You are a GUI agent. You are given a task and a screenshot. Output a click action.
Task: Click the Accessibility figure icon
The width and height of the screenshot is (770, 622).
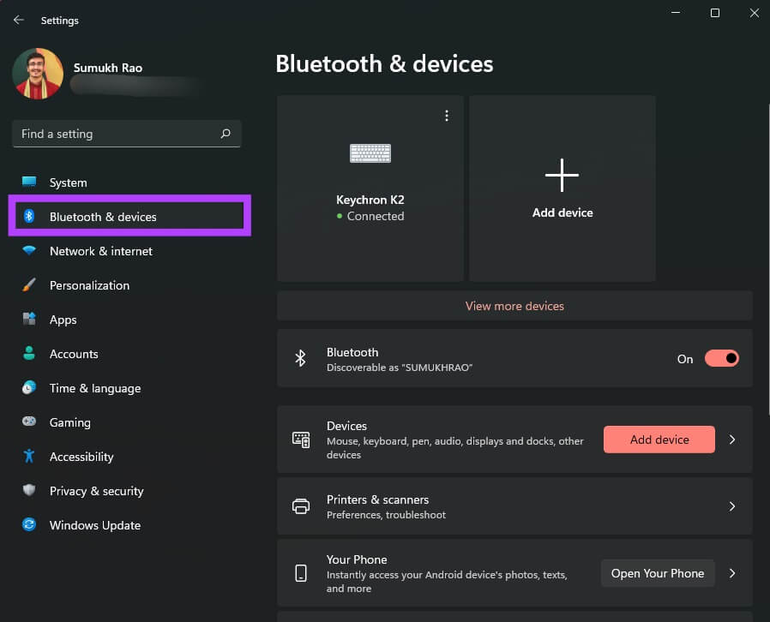[29, 456]
